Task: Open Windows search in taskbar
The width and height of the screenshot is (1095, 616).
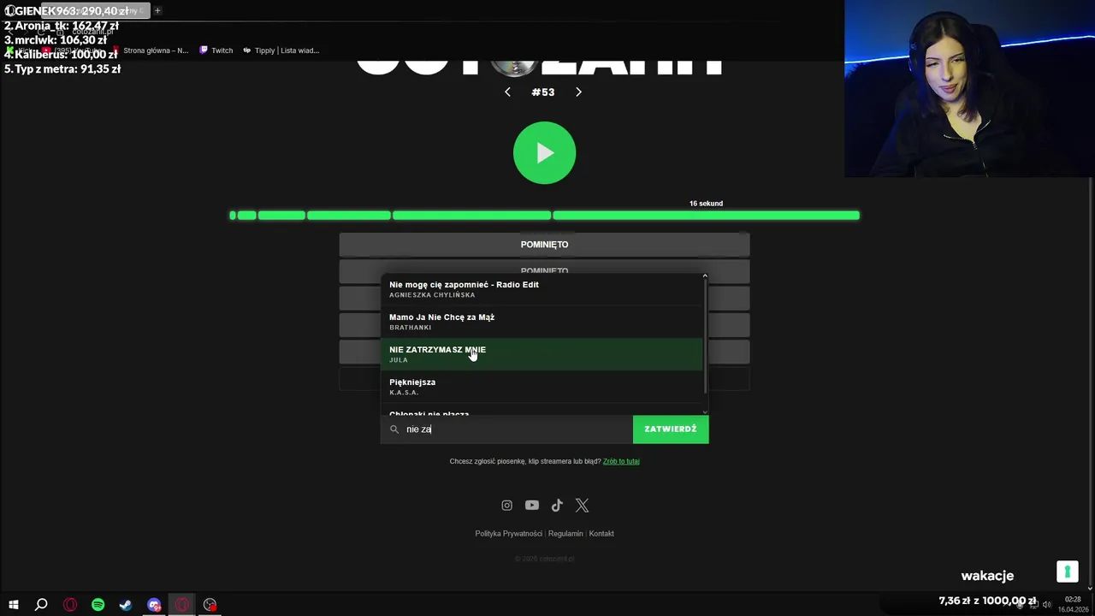Action: pyautogui.click(x=41, y=605)
